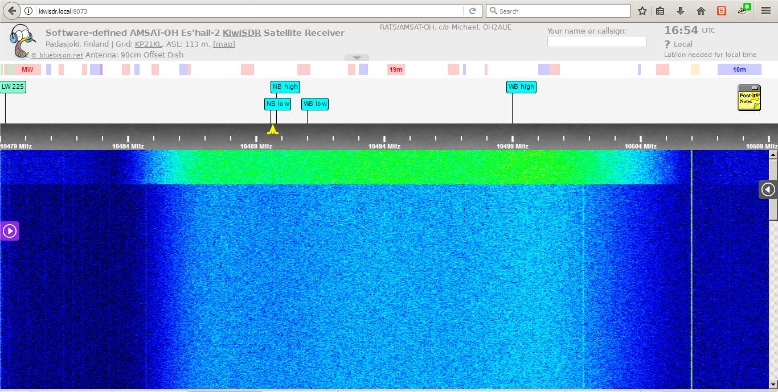
Task: Show site information for kiwisdr.local
Action: (28, 11)
